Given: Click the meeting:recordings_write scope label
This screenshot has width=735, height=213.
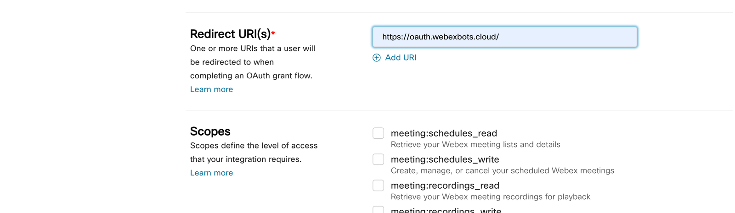Looking at the screenshot, I should pos(446,210).
